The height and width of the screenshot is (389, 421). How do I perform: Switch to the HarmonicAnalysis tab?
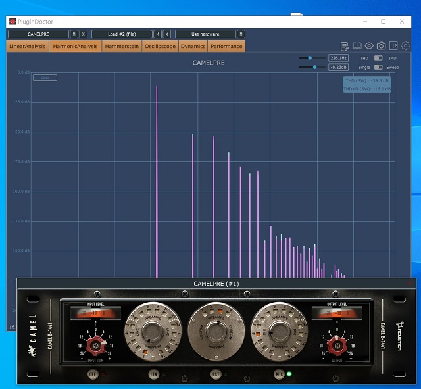[75, 46]
